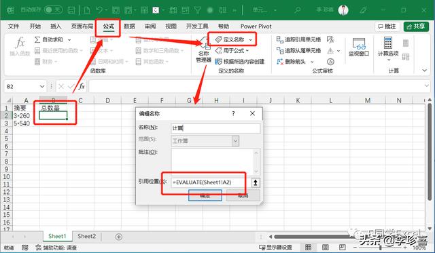The height and width of the screenshot is (253, 435).
Task: Click the Refers to (引用位置) field
Action: point(211,182)
